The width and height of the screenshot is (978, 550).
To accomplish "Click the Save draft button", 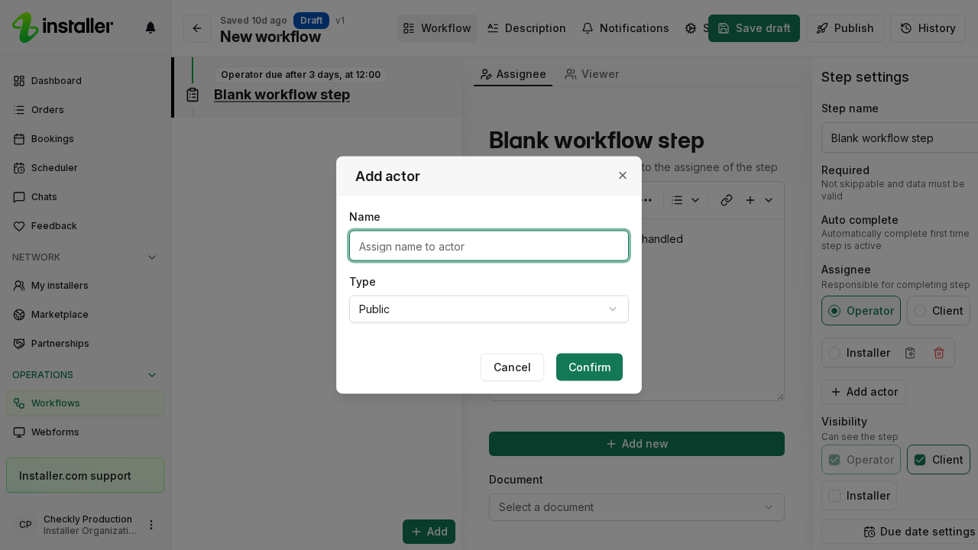I will pos(754,28).
